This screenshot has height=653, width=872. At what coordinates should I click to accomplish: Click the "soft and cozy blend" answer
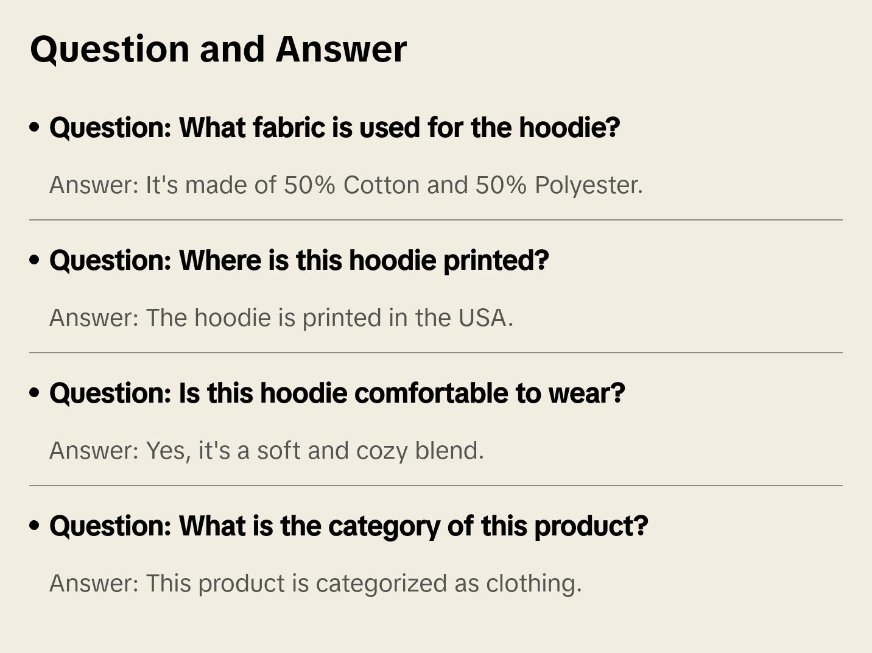tap(266, 451)
